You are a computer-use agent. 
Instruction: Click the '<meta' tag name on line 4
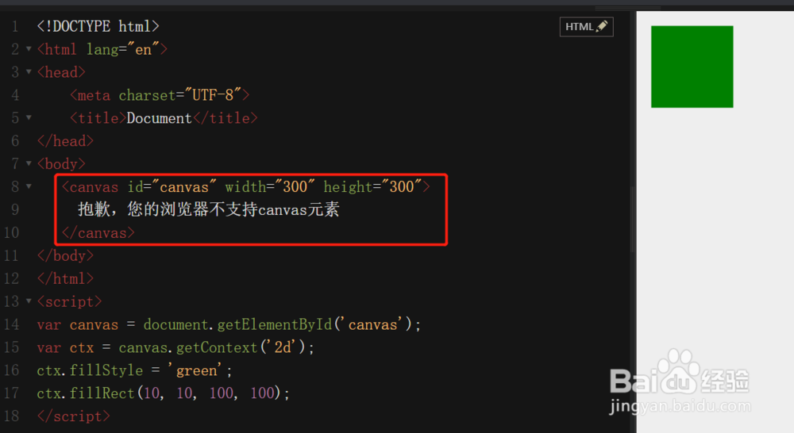[90, 95]
